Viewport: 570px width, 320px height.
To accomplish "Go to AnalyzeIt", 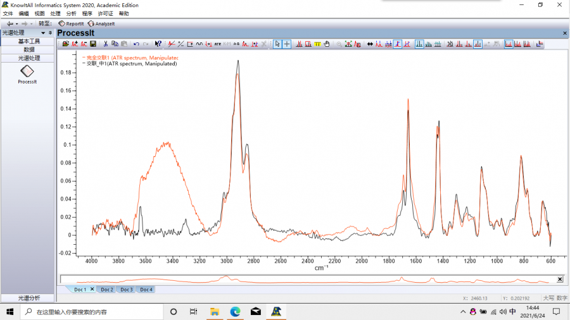I will click(101, 23).
